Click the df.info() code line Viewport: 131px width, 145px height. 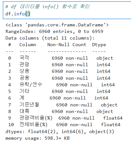click(x=18, y=14)
